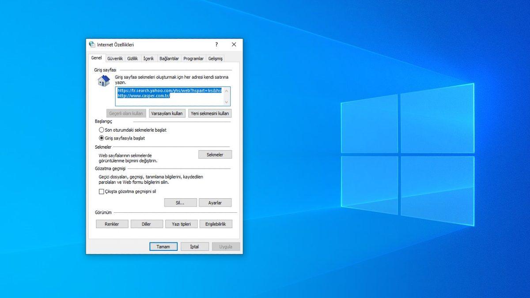Viewport: 530px width, 298px height.
Task: Select the Gizlilik tab
Action: click(x=132, y=58)
